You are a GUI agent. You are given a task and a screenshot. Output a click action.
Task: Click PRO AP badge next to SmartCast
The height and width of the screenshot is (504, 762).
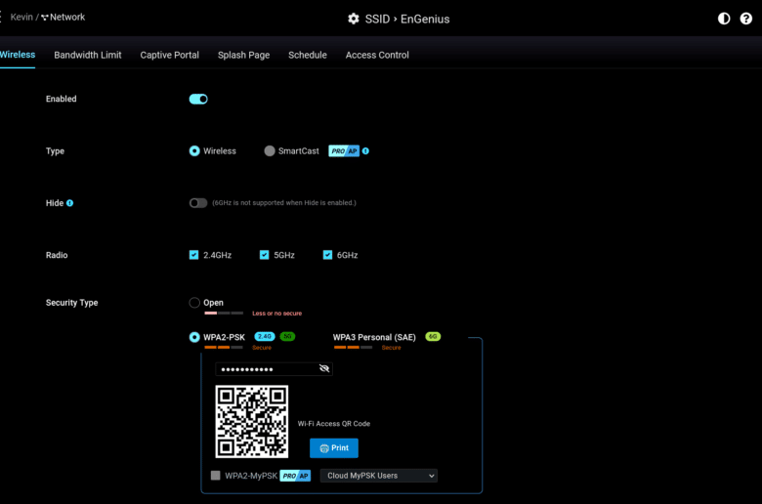(x=344, y=151)
